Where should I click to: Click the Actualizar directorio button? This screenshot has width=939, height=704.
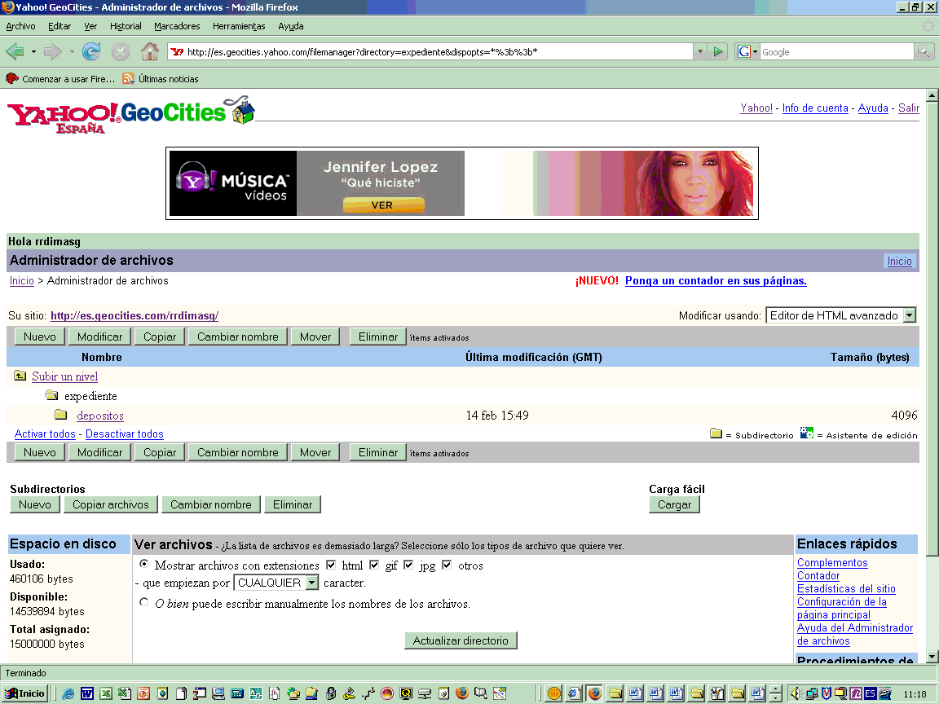tap(461, 640)
